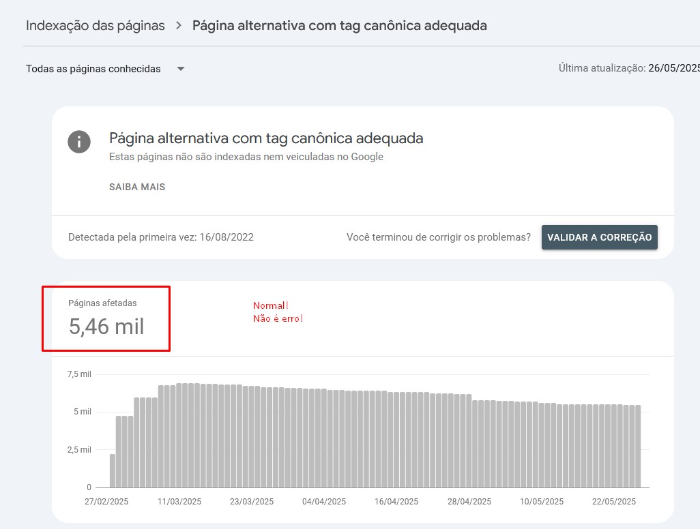Screen dimensions: 700x529
Task: Select Todas as páginas conhecidas filter label
Action: click(x=93, y=69)
